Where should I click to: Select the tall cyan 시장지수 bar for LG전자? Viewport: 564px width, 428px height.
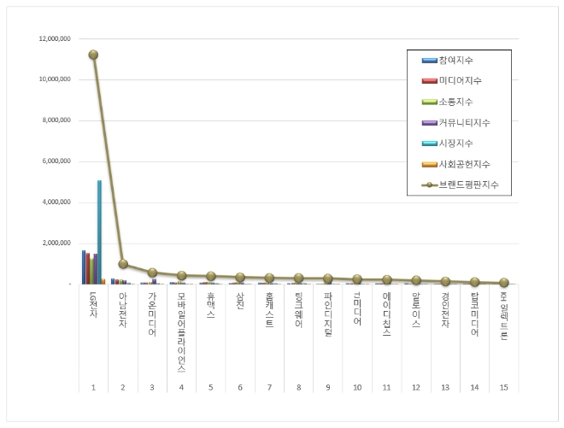pos(99,231)
